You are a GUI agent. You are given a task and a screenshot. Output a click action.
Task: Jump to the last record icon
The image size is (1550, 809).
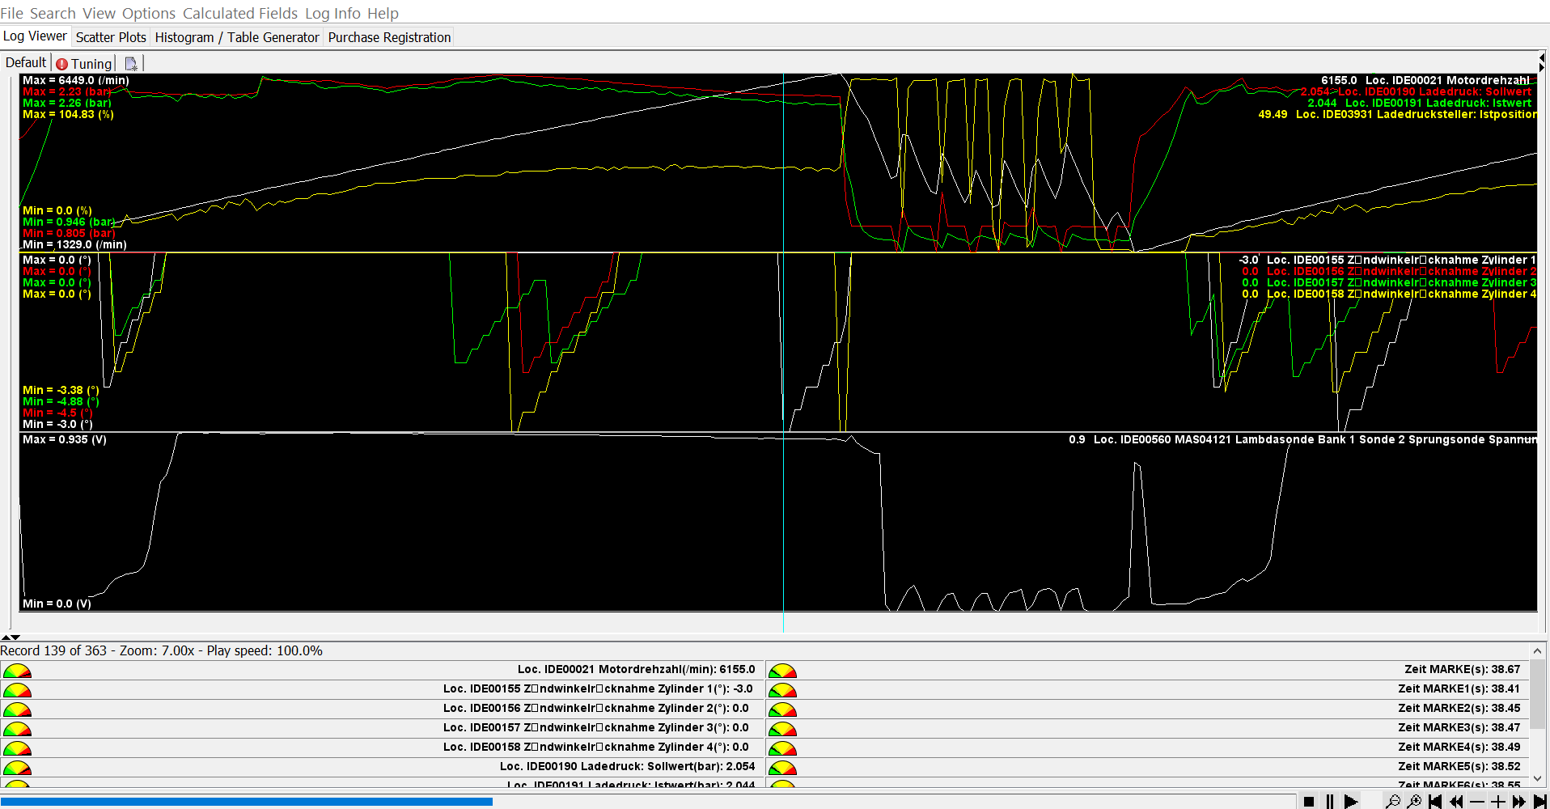[x=1539, y=802]
